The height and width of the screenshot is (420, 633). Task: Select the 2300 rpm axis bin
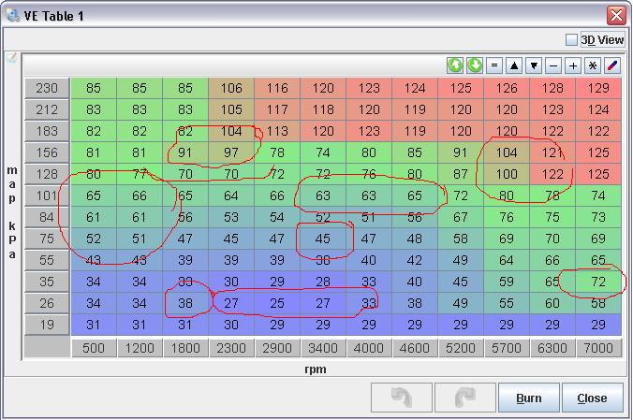point(231,348)
